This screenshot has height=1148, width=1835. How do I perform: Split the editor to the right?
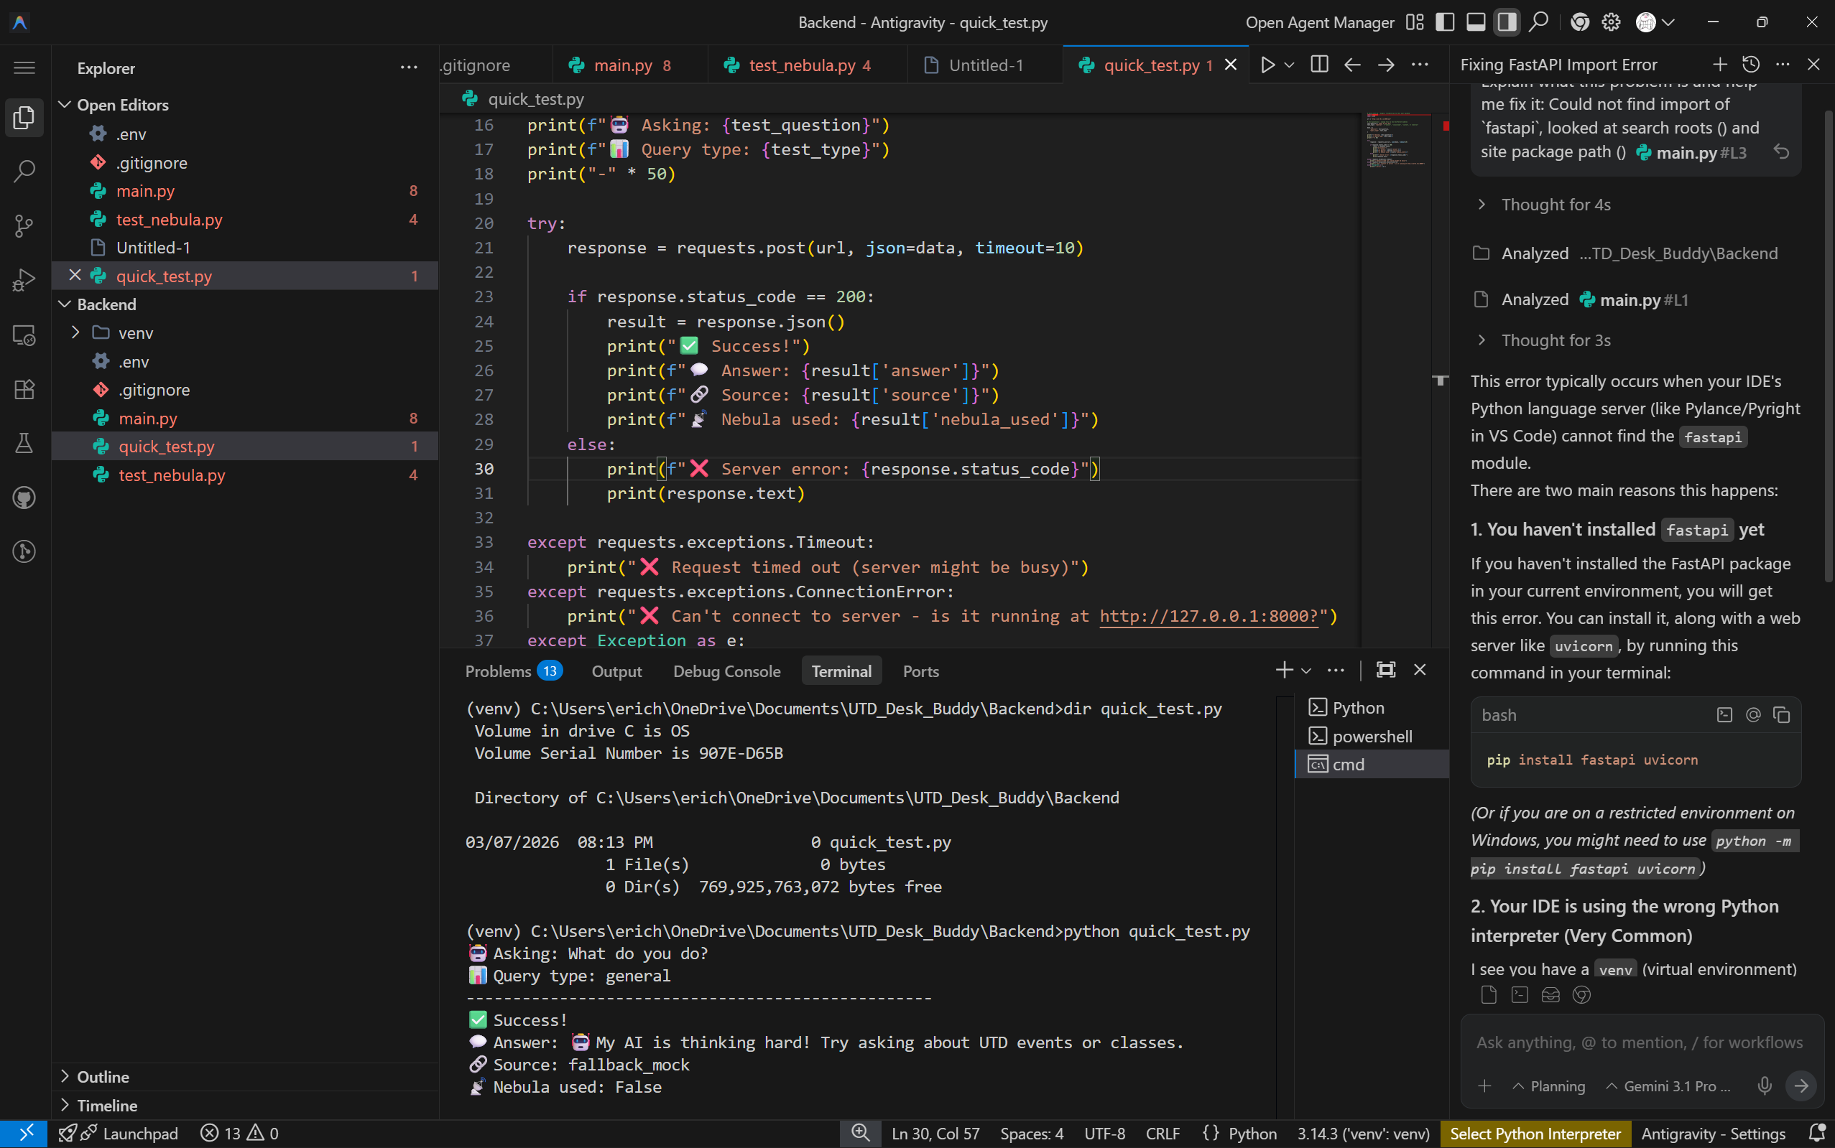click(x=1320, y=65)
